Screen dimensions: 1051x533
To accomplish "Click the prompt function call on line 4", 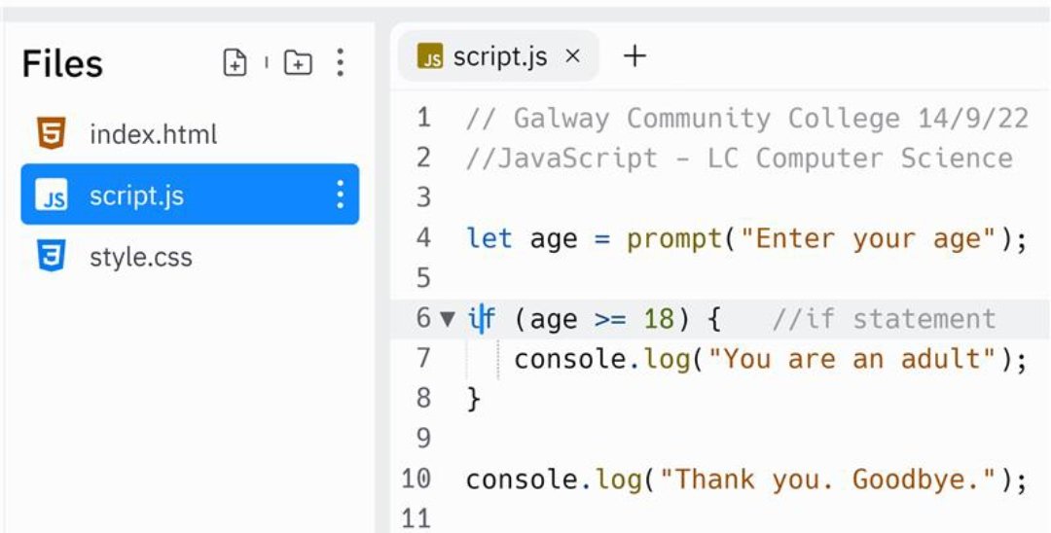I will [x=674, y=239].
